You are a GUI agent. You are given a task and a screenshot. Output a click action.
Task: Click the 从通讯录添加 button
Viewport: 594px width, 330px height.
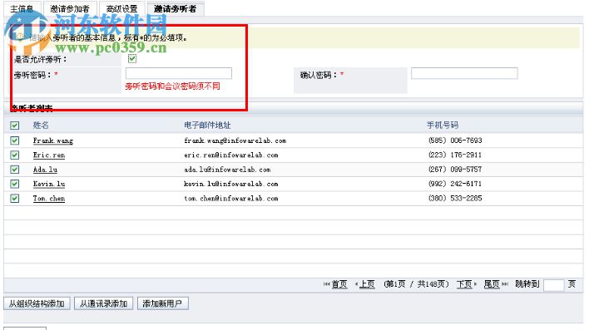(x=103, y=303)
